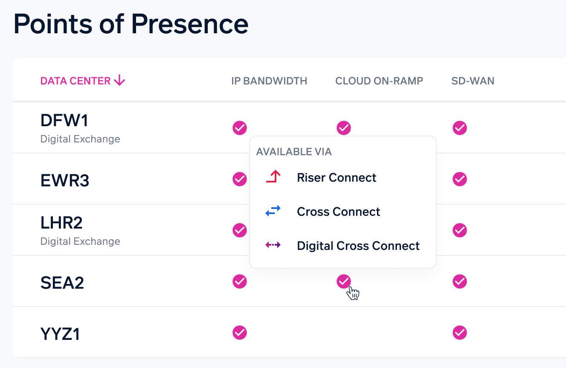Image resolution: width=566 pixels, height=368 pixels.
Task: Select Digital Cross Connect option
Action: (358, 246)
